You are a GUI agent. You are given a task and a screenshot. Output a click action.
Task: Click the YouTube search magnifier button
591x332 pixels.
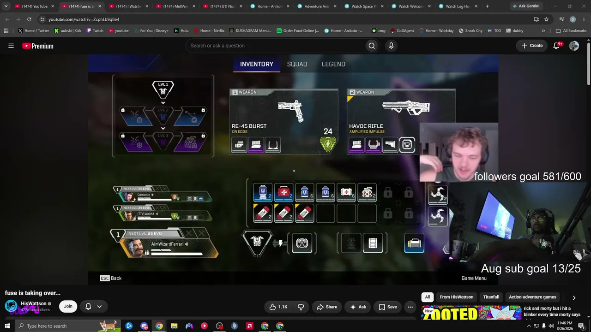[372, 46]
